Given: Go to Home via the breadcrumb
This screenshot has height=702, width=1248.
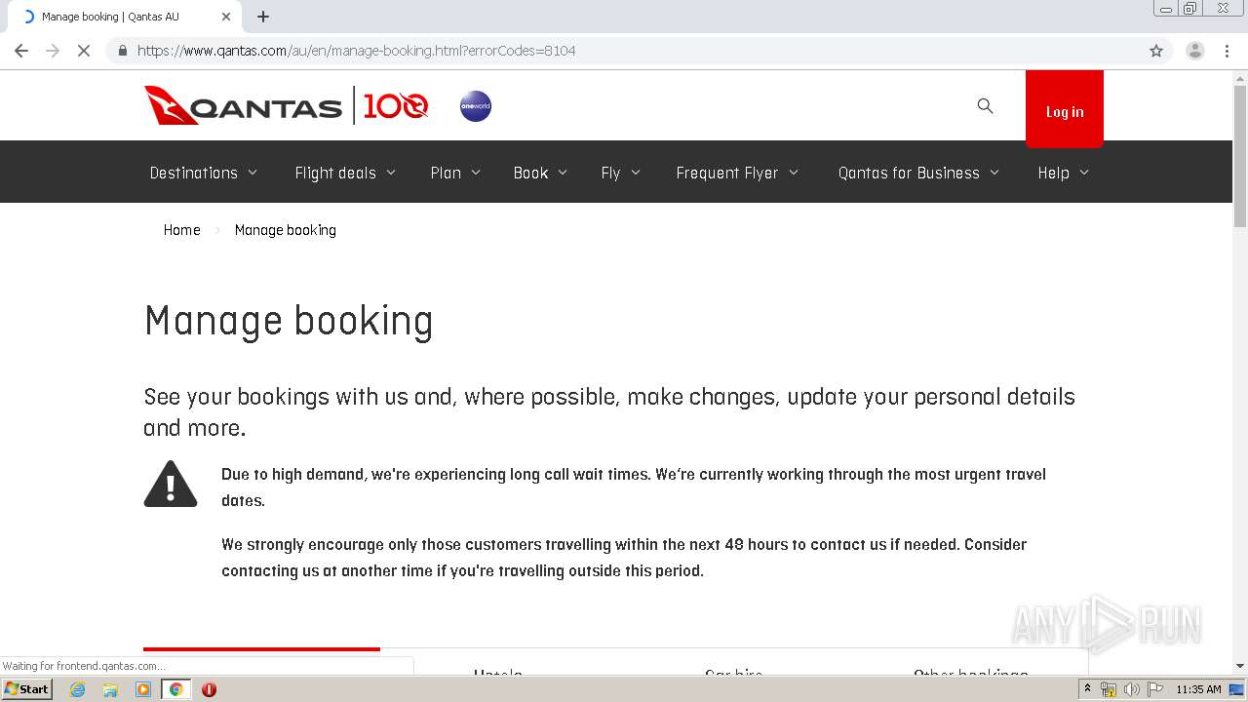Looking at the screenshot, I should (x=181, y=230).
